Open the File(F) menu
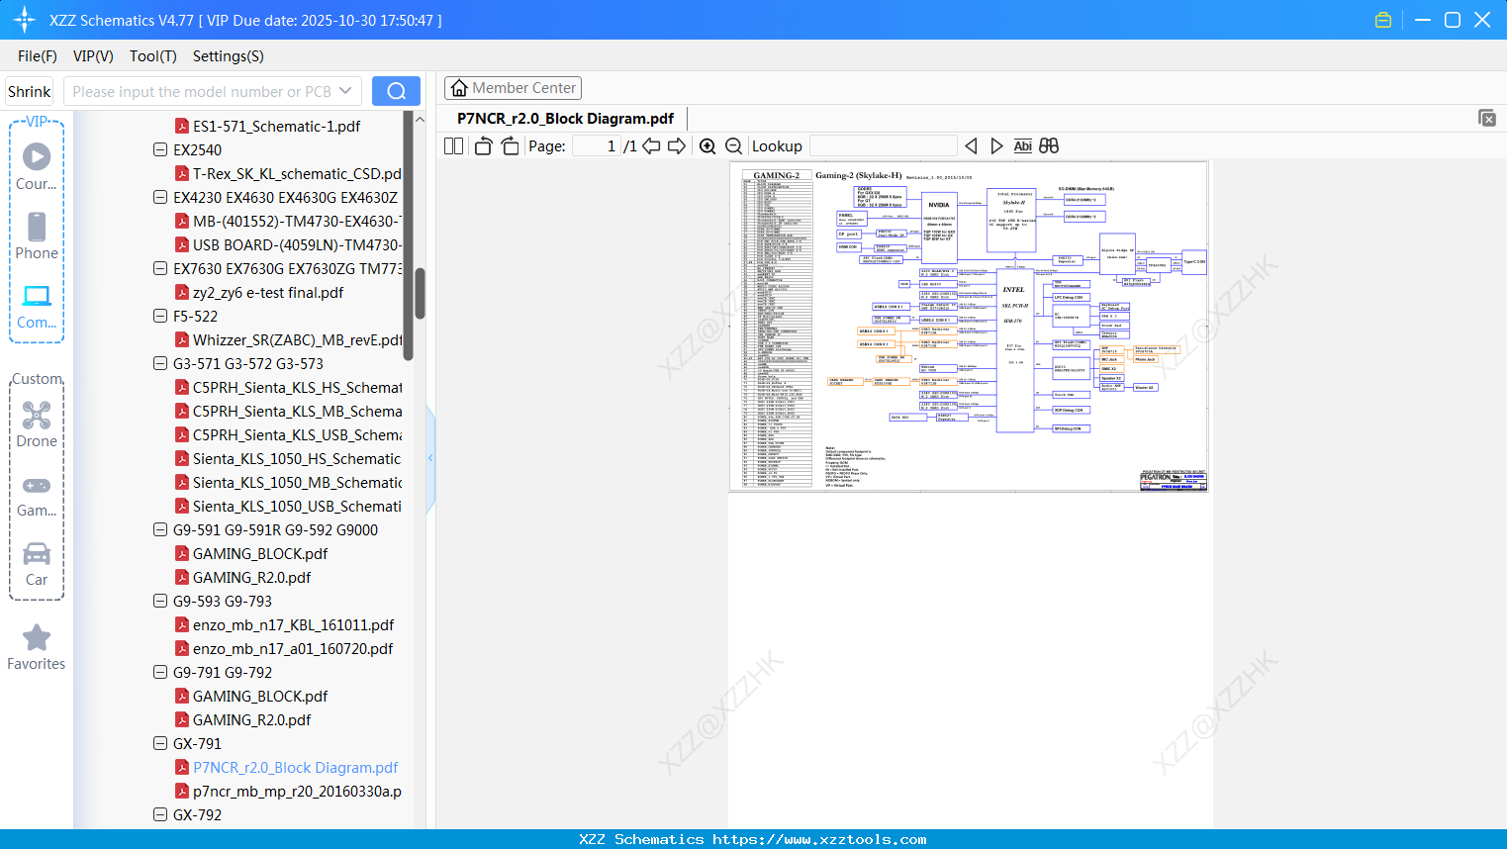Viewport: 1507px width, 849px height. (38, 56)
